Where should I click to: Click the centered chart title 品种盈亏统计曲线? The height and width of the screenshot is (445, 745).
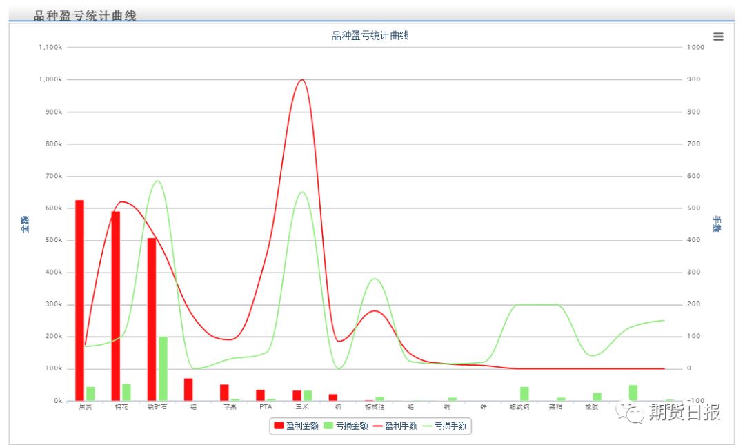[x=370, y=36]
